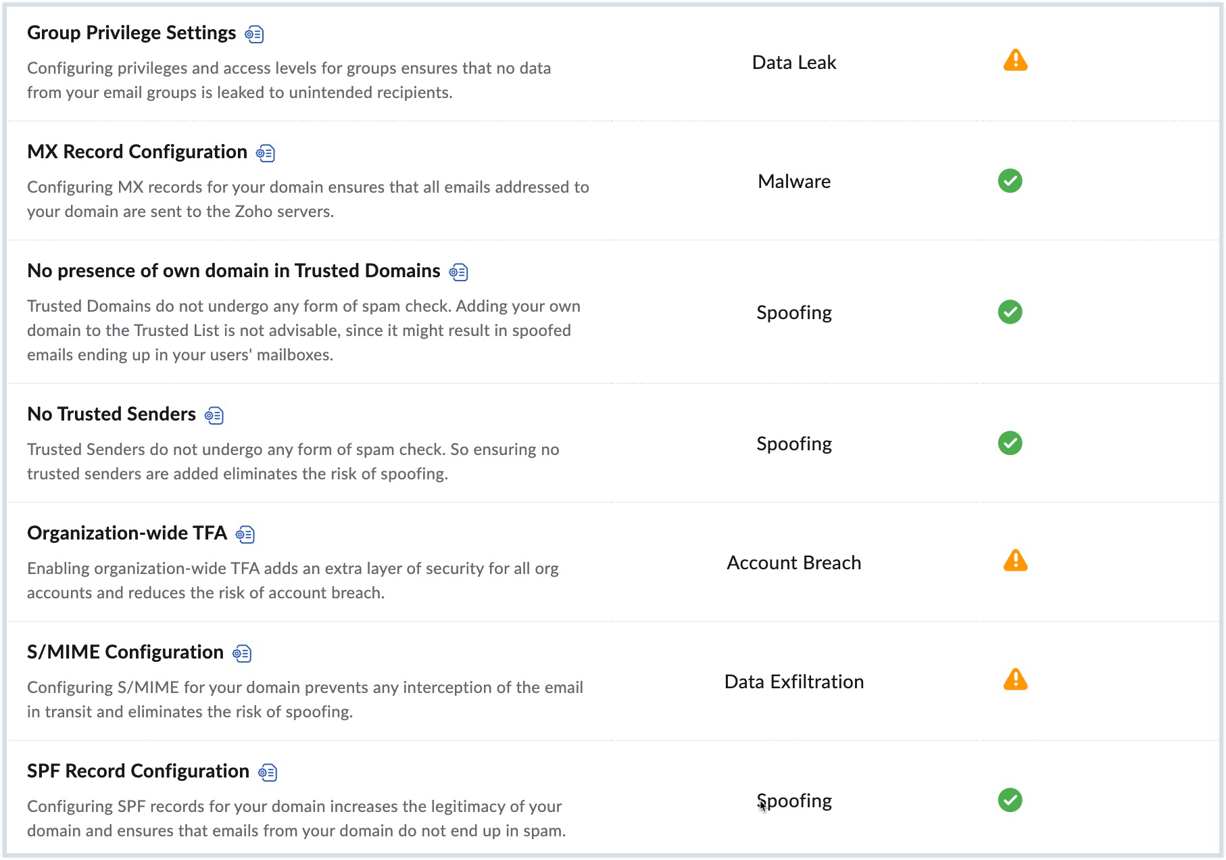
Task: Open settings icon next to MX Record Configuration
Action: 266,153
